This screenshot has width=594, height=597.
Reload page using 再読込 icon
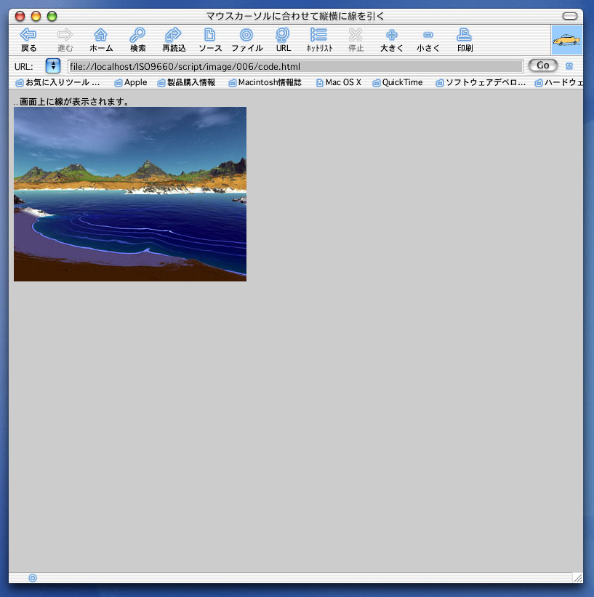[x=174, y=39]
